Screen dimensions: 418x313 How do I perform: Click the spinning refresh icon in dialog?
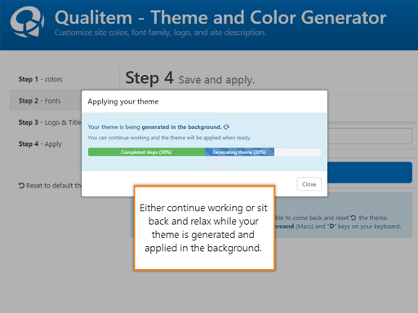226,127
